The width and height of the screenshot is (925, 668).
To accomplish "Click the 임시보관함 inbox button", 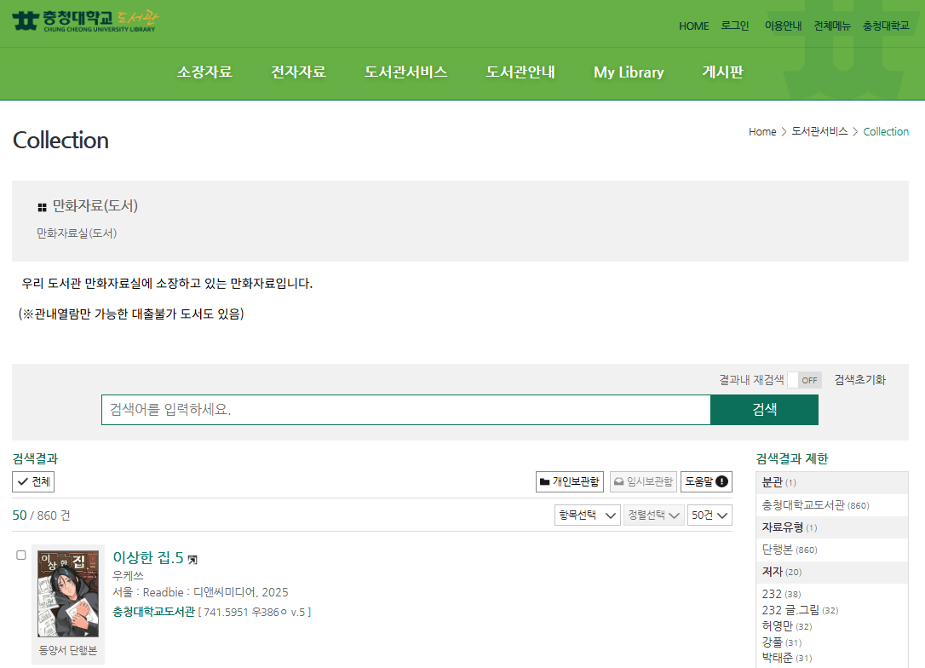I will (x=643, y=482).
